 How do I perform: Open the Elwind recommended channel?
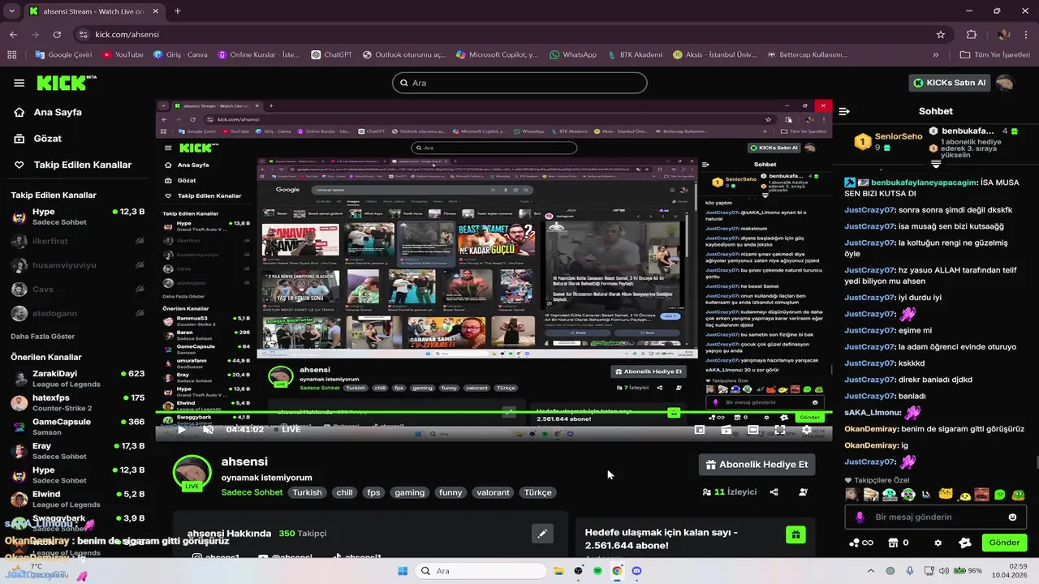[x=78, y=499]
